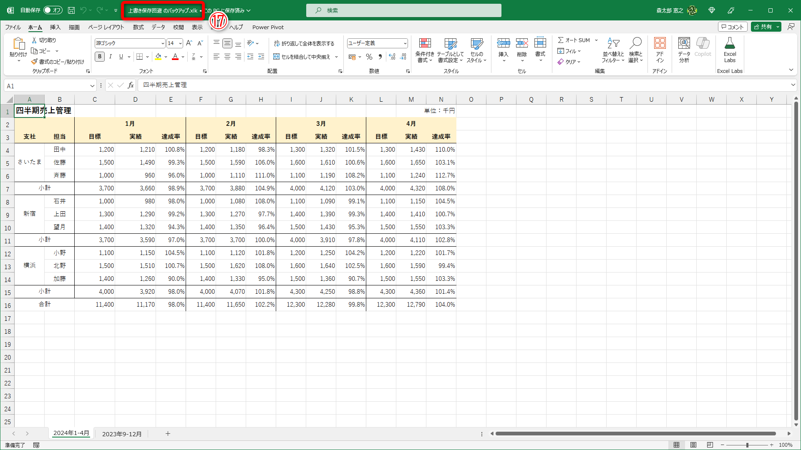Toggle Wrap Text for selected cell
This screenshot has width=801, height=450.
click(304, 43)
